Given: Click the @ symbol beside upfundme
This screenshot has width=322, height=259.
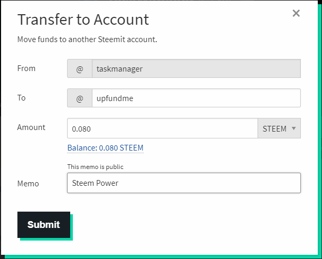Looking at the screenshot, I should (80, 98).
